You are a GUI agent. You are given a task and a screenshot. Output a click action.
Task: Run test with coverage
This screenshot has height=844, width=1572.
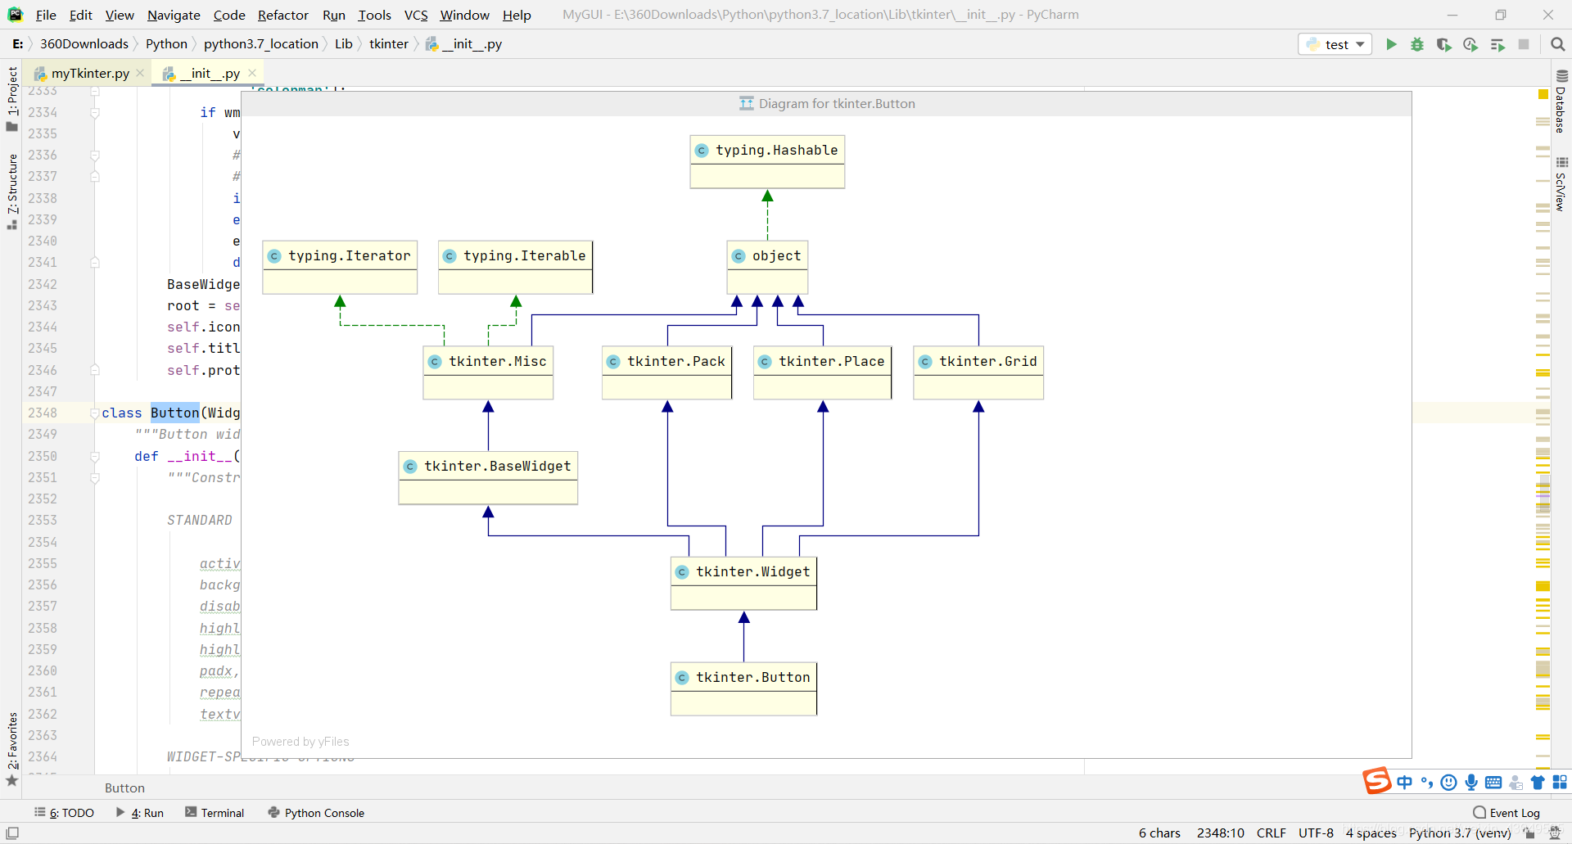pos(1444,44)
